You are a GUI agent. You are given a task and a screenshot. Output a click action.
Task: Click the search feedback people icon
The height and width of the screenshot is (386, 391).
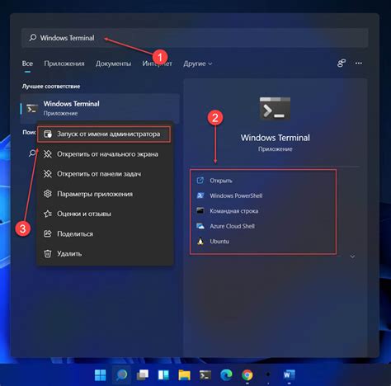[x=342, y=64]
